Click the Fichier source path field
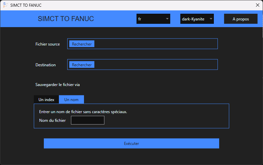263x165 pixels. click(143, 44)
